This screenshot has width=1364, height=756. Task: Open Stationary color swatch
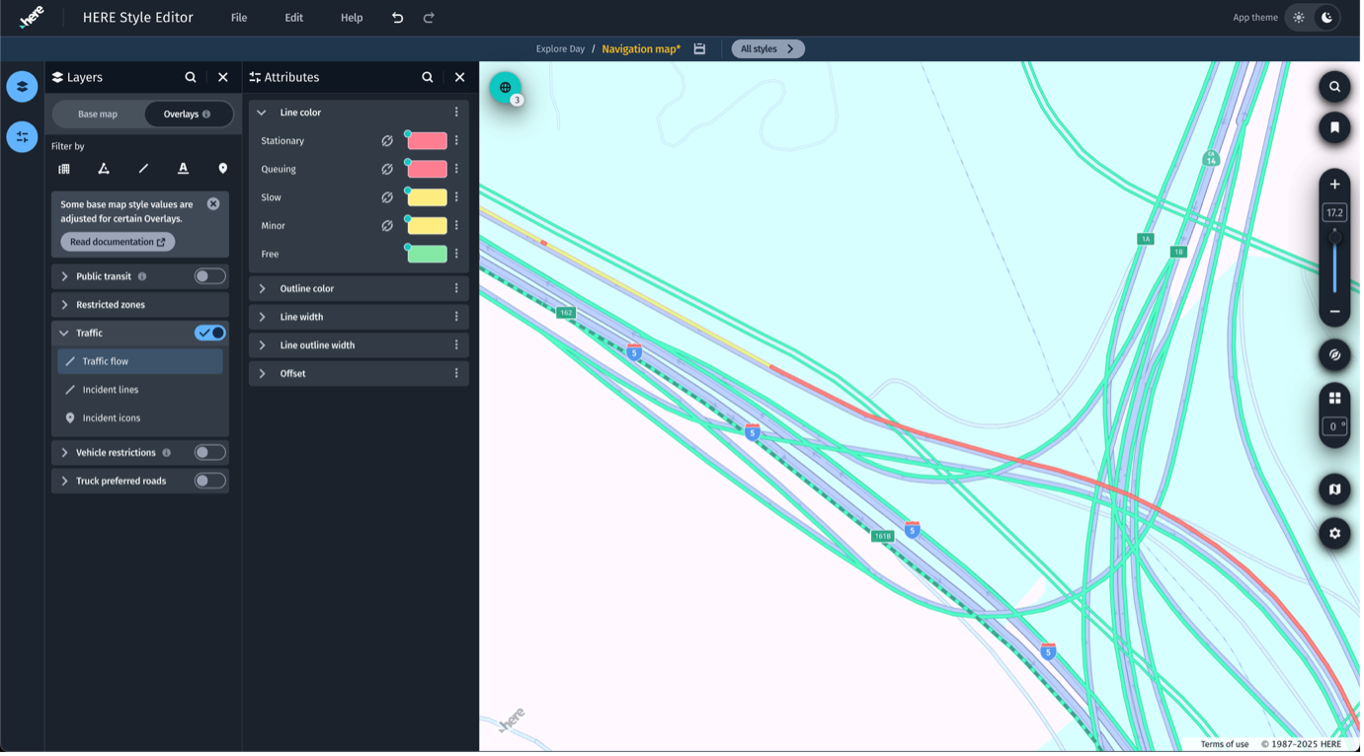pos(428,141)
